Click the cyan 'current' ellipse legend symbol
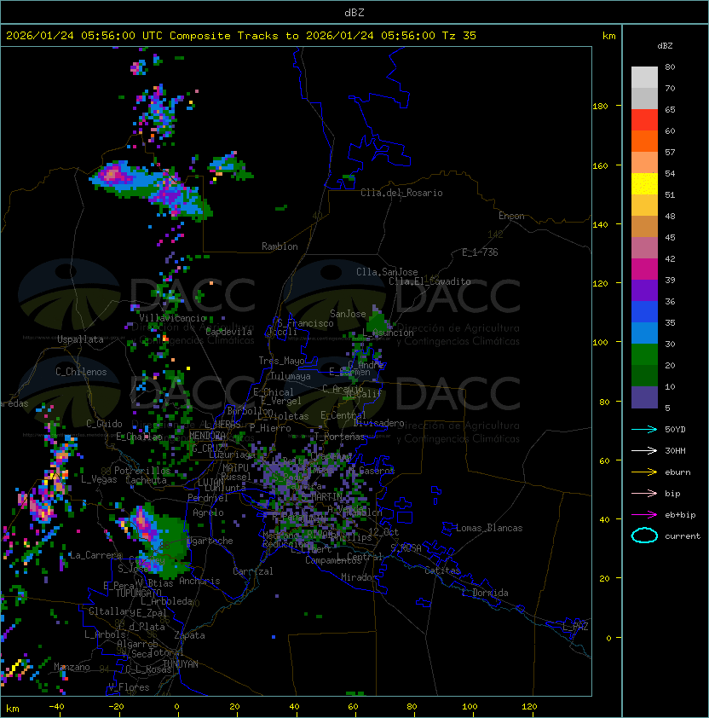Viewport: 709px width, 718px height. [x=644, y=536]
